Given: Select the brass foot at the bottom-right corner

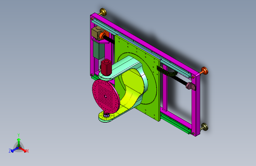Looking at the screenshot, I should point(204,127).
